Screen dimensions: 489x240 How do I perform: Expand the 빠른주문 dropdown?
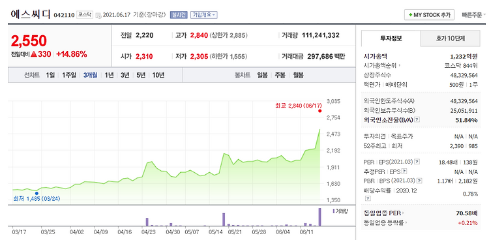coord(473,14)
